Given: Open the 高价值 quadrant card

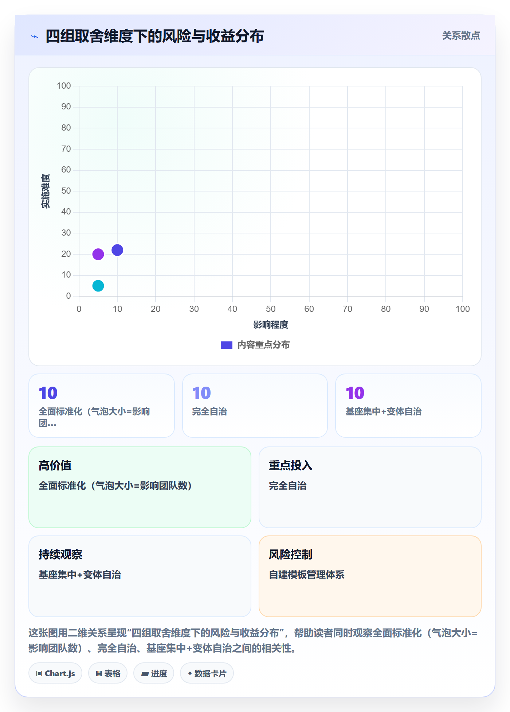Looking at the screenshot, I should [x=140, y=487].
